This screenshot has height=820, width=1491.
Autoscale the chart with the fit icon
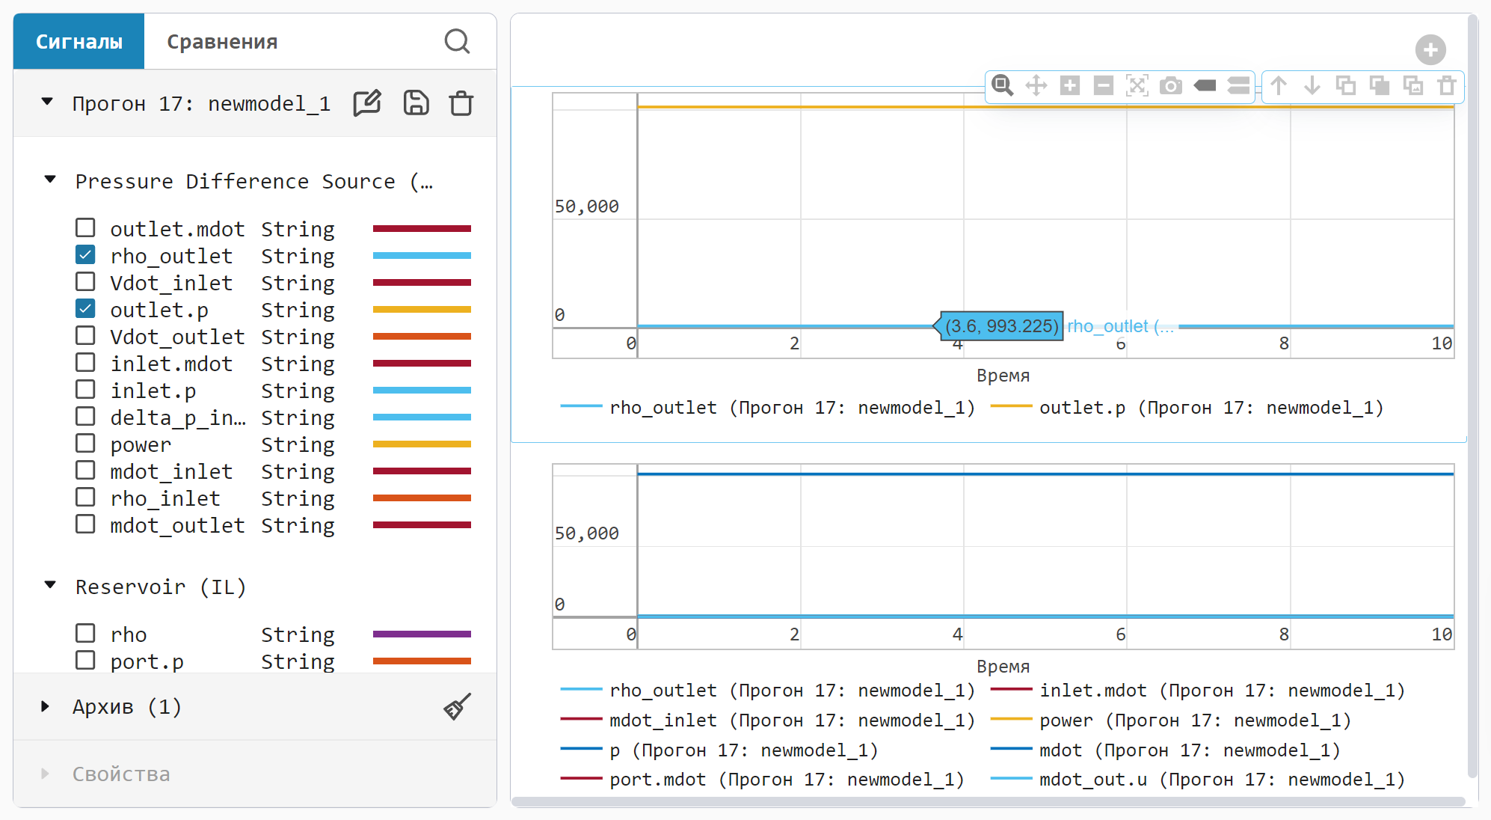click(x=1137, y=85)
